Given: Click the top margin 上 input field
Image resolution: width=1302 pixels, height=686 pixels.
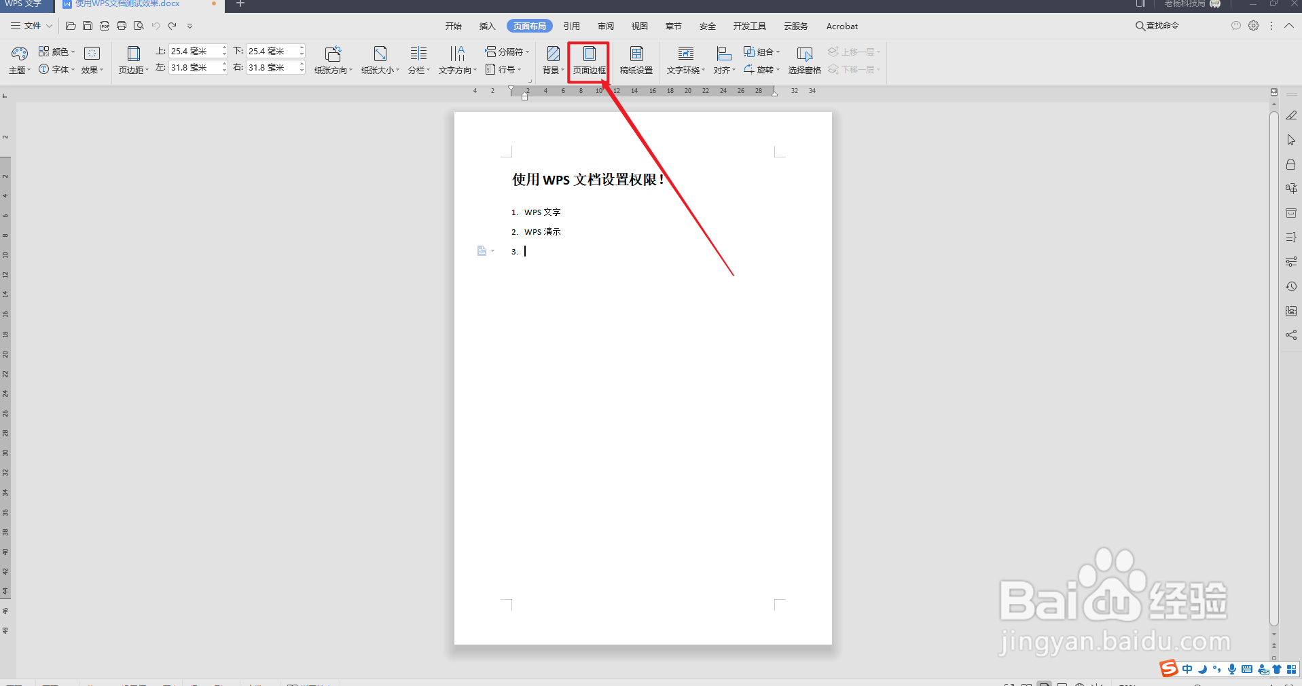Looking at the screenshot, I should (x=194, y=51).
